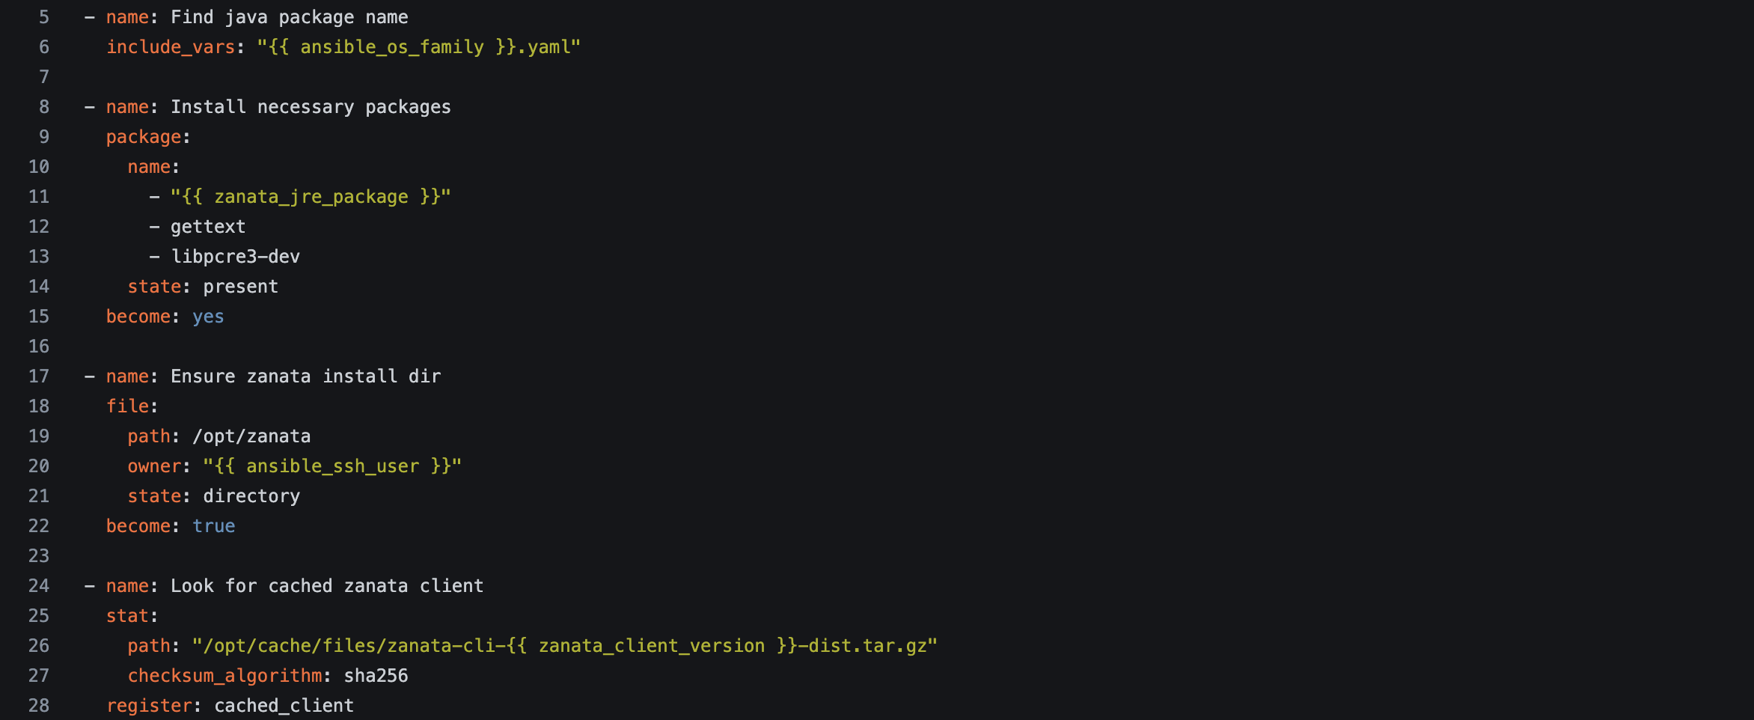Click the ansible_os_family yaml string

point(419,47)
